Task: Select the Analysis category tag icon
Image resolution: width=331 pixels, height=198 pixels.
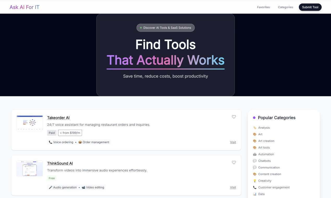Action: coord(255,128)
